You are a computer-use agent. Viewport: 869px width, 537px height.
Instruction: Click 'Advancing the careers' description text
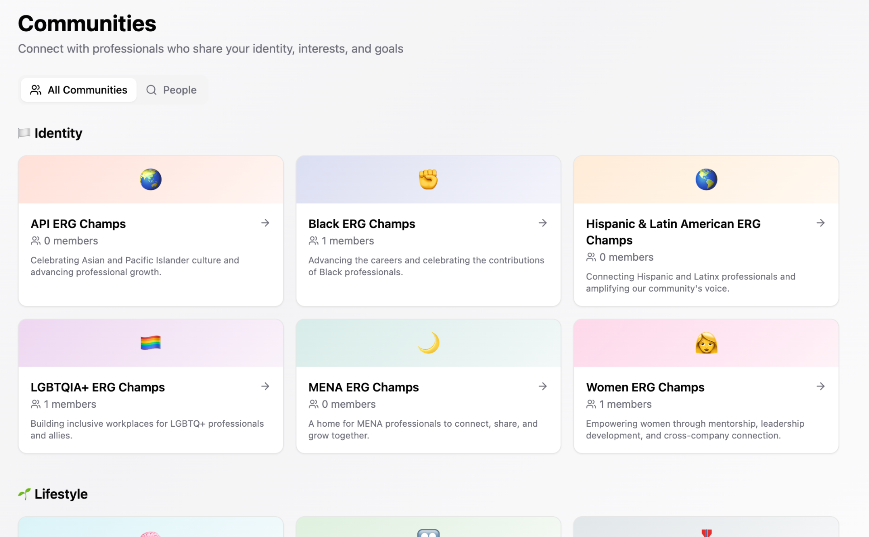[426, 266]
